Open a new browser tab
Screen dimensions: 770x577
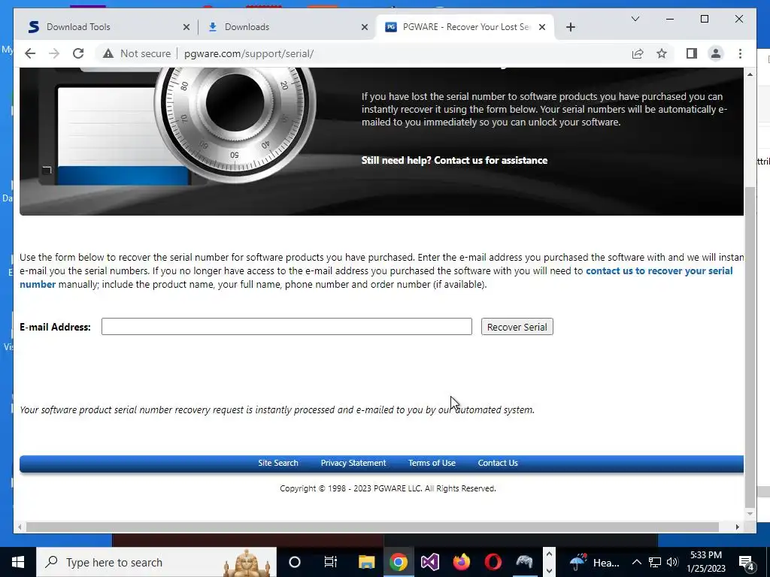pyautogui.click(x=570, y=27)
